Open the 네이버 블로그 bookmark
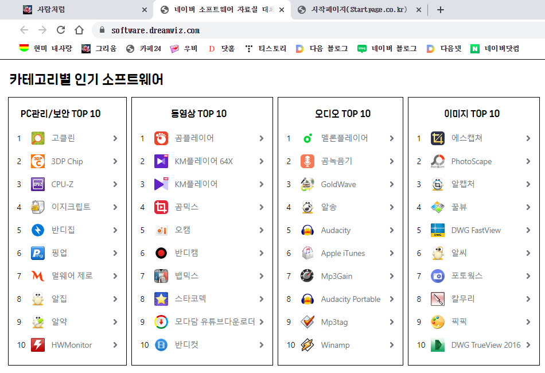Screen dimensions: 545x373 pos(387,49)
